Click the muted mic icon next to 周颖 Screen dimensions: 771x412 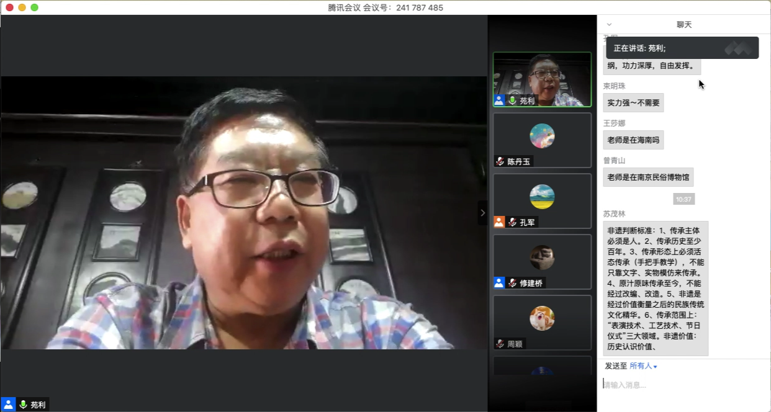(x=500, y=344)
